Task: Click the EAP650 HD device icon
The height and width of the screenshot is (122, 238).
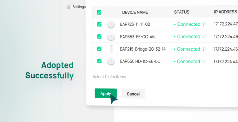Action: click(111, 61)
